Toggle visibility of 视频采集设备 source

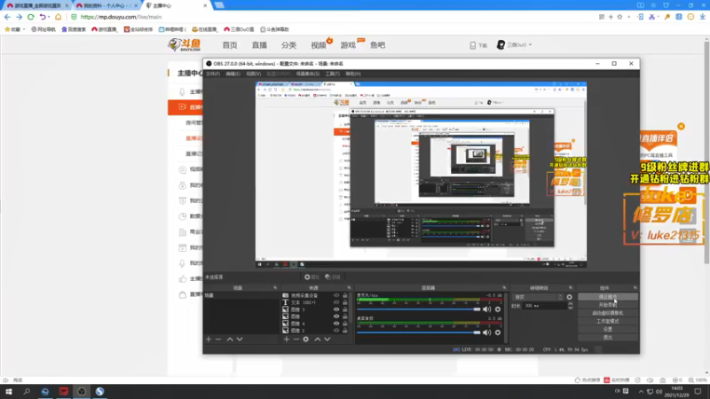pos(336,295)
